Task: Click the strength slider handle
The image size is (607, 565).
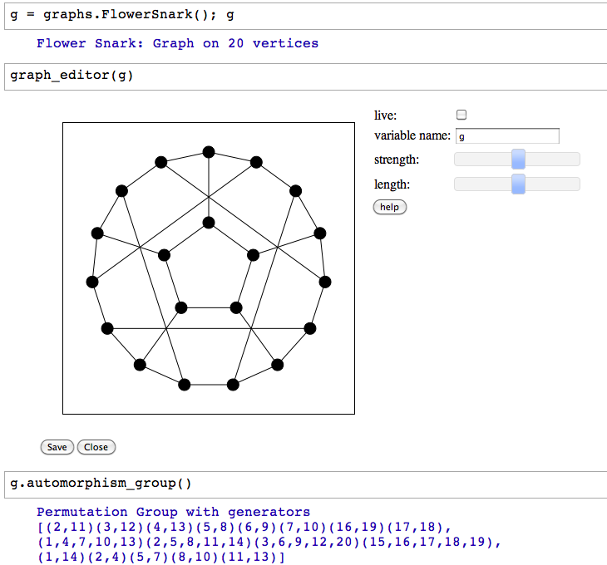Action: [x=518, y=159]
